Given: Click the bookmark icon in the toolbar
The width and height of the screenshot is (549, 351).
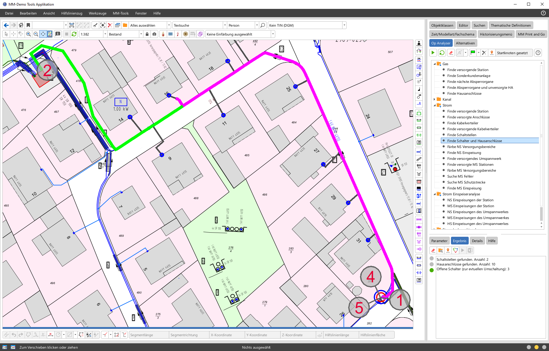Looking at the screenshot, I should tap(28, 25).
